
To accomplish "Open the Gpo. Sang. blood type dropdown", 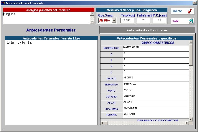I will [114, 21].
